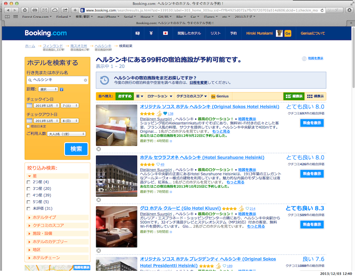Screen dimensions: 355x276
Task: Click inside the destination search field
Action: [x=58, y=80]
